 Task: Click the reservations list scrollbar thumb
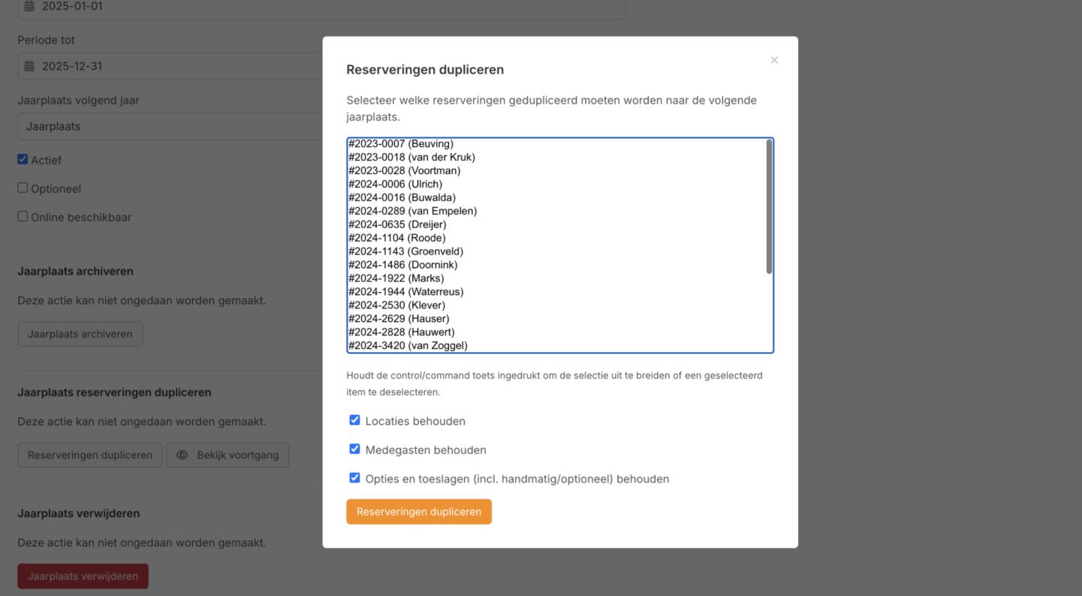(769, 206)
